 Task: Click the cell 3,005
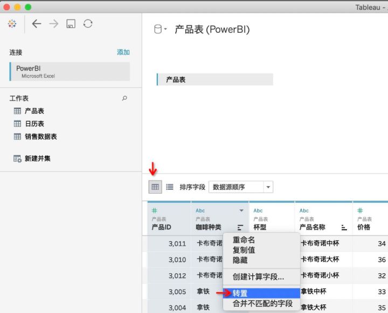(177, 291)
